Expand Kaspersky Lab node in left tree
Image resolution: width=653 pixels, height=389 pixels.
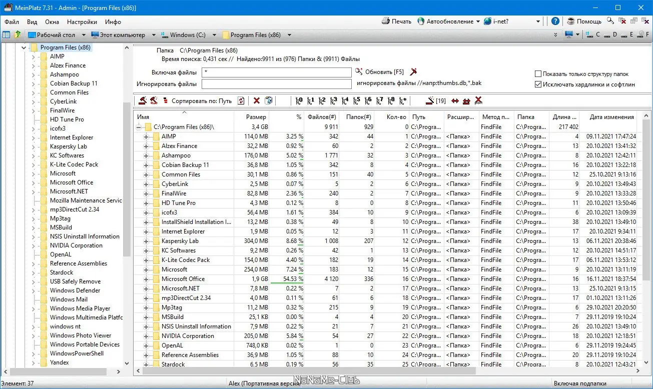[33, 146]
